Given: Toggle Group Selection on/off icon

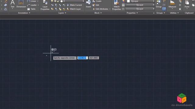Looking at the screenshot, I should pyautogui.click(x=164, y=9).
